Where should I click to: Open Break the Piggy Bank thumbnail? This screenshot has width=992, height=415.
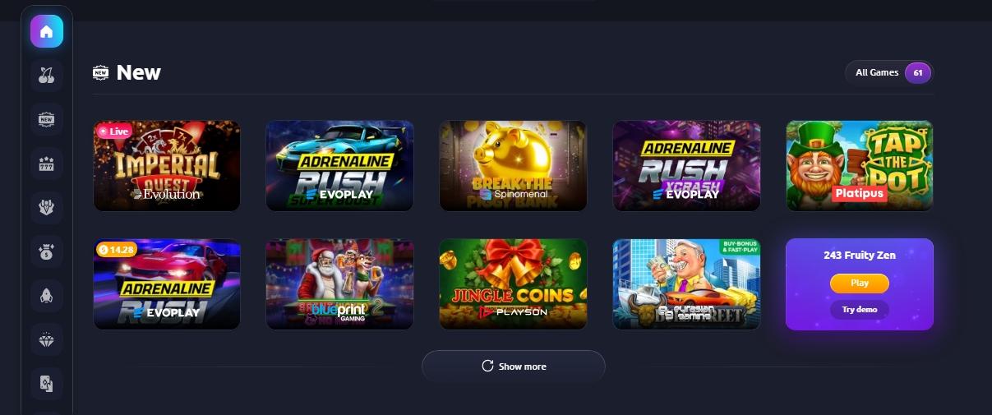click(513, 166)
